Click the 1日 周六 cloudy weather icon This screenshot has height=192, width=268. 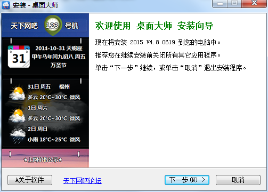coord(17,116)
